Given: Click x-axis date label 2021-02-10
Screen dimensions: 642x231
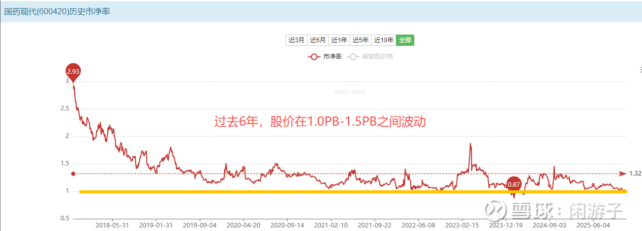Looking at the screenshot, I should point(331,224).
